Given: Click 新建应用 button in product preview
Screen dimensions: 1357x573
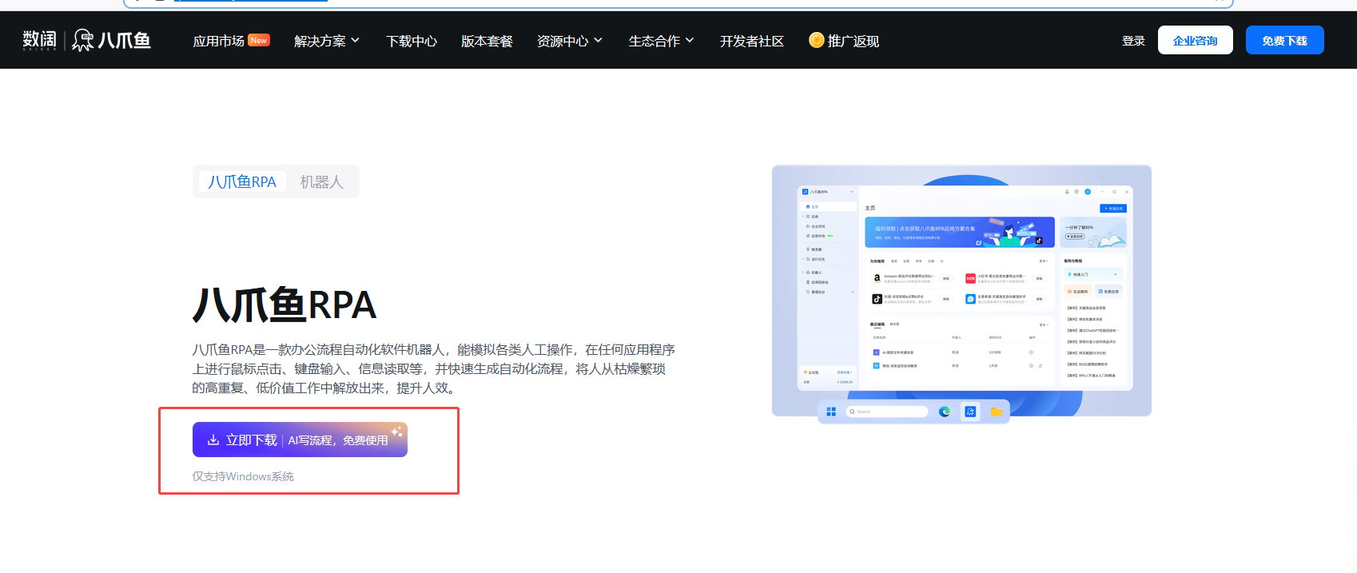Looking at the screenshot, I should tap(1113, 208).
